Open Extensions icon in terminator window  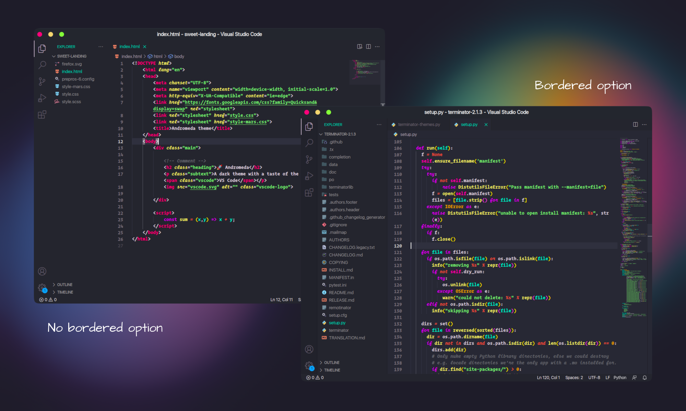pos(309,192)
